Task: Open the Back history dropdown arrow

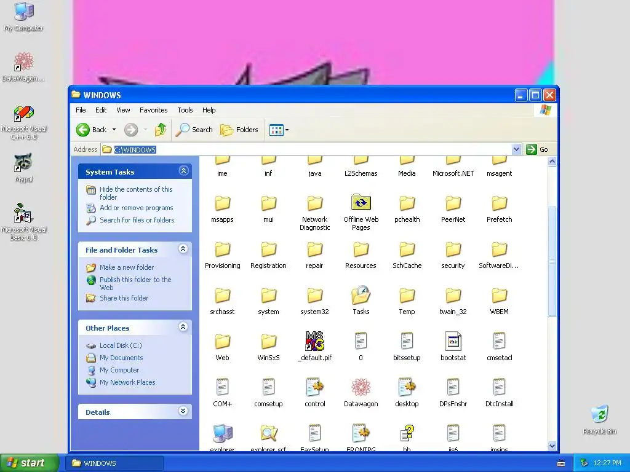Action: 114,130
